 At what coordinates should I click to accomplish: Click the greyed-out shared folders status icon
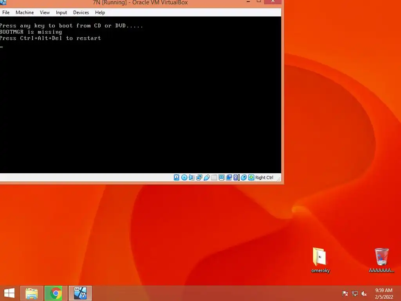214,178
